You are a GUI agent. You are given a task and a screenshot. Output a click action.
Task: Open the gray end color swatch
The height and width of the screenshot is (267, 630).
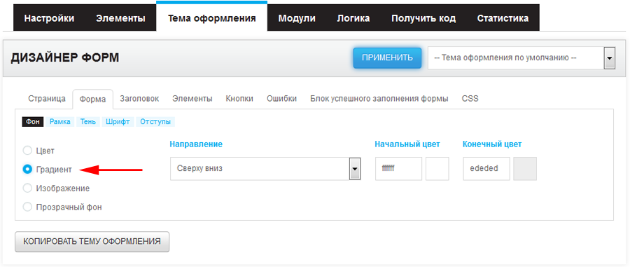(525, 168)
